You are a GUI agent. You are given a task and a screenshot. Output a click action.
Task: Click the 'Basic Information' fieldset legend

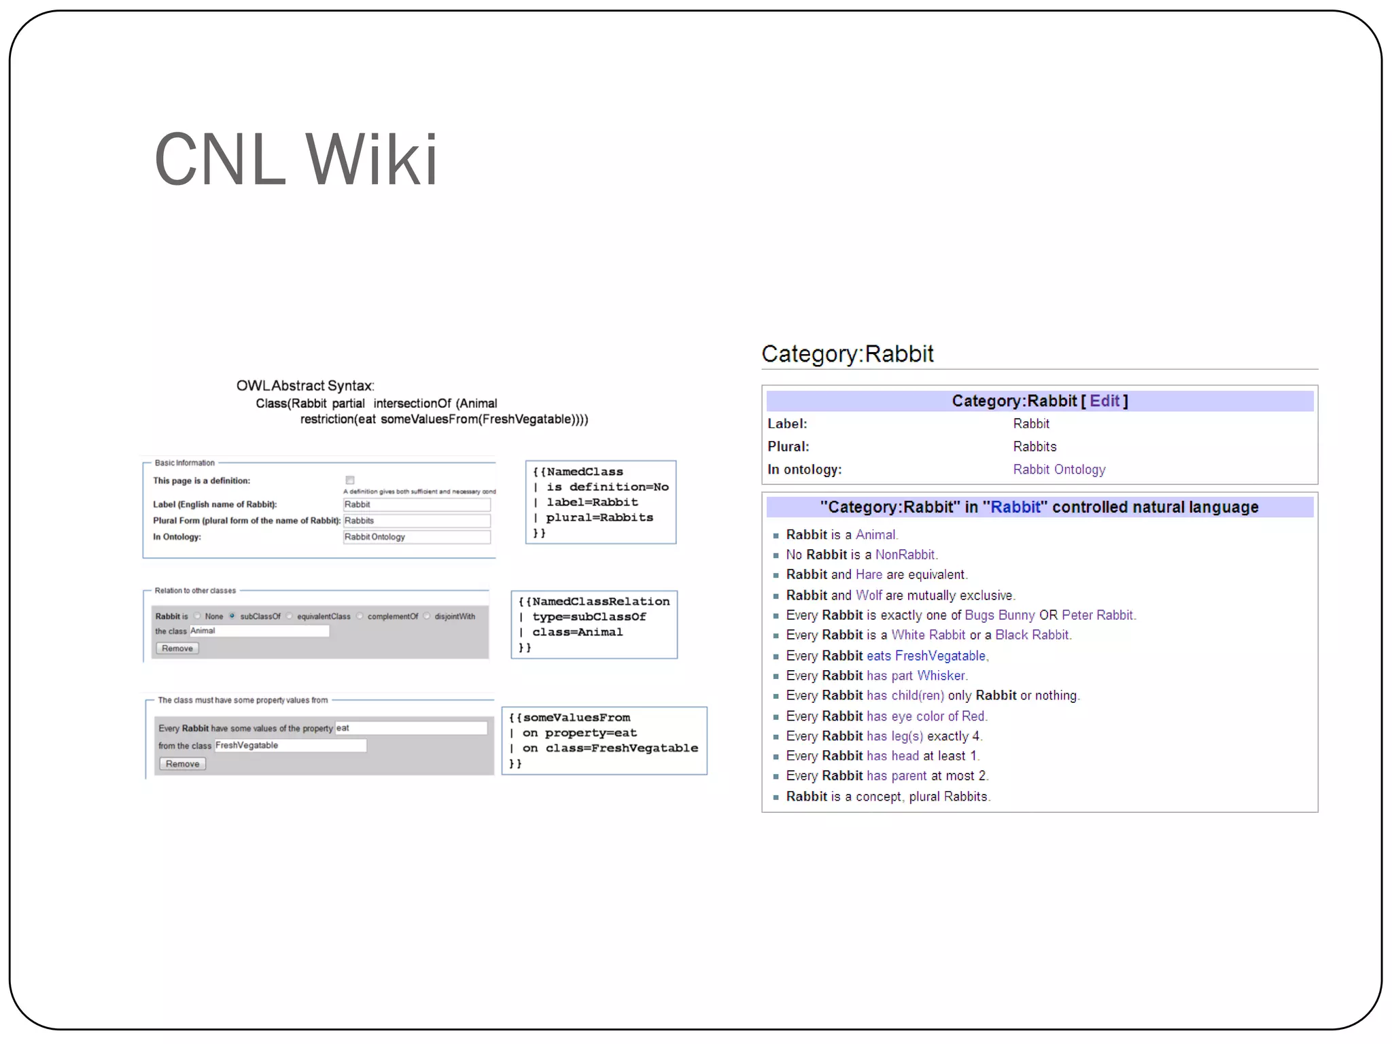[x=184, y=463]
